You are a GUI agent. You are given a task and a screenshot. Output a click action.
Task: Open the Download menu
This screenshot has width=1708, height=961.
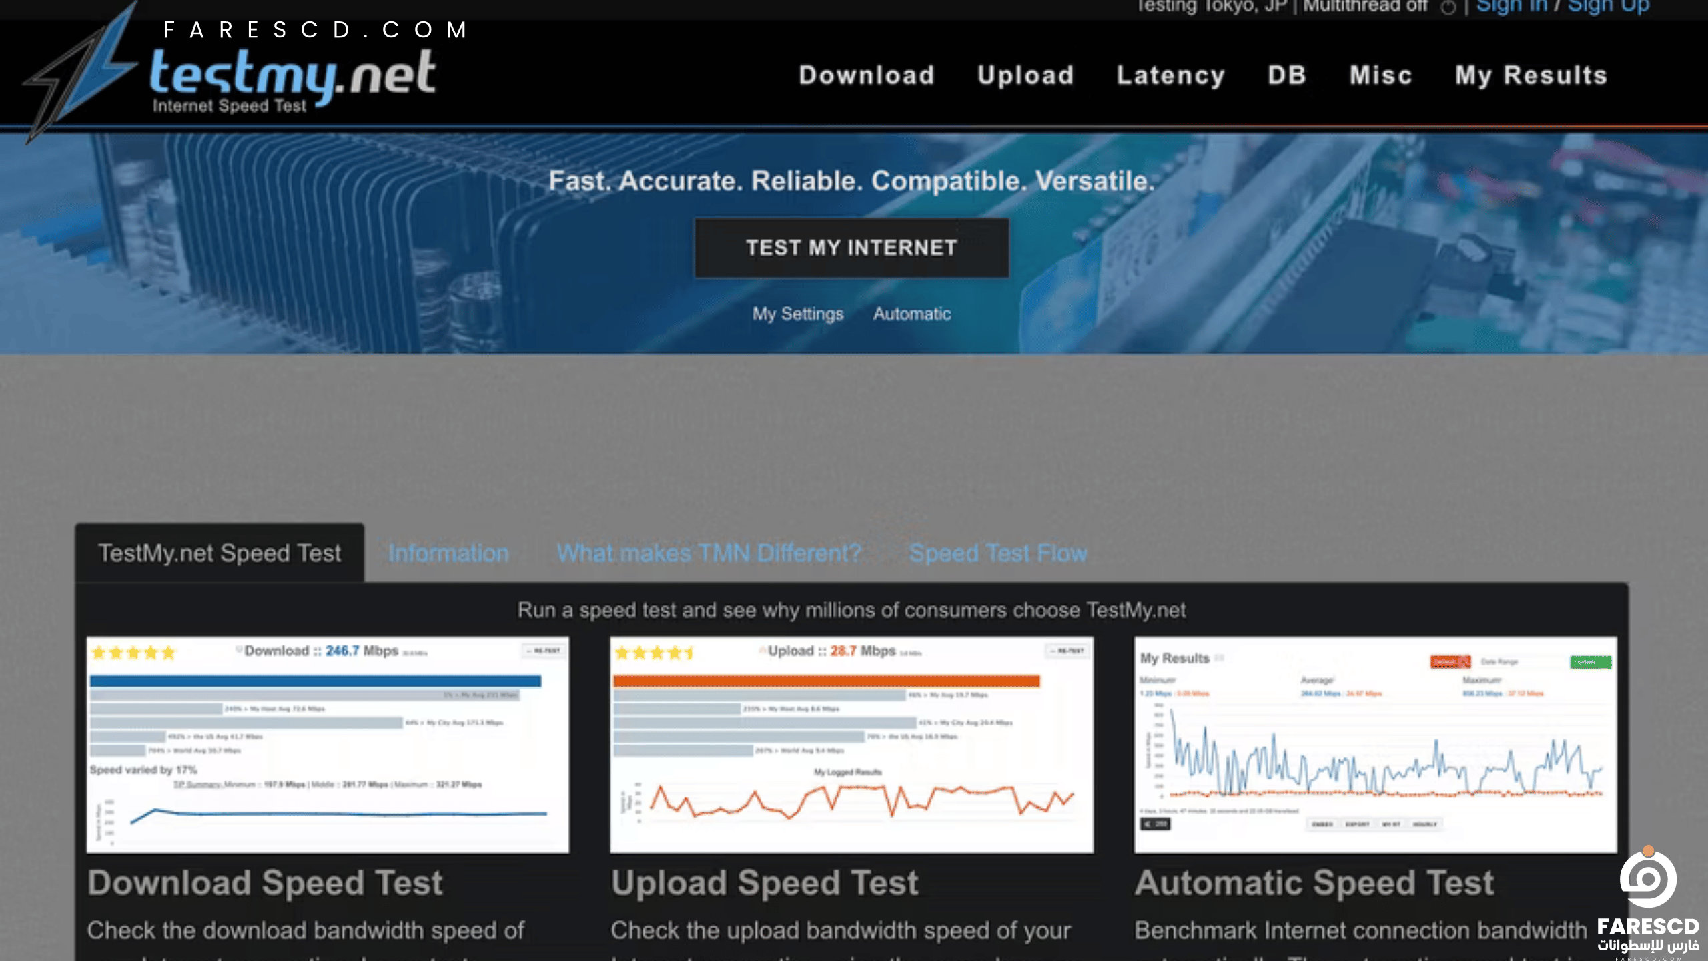coord(867,75)
